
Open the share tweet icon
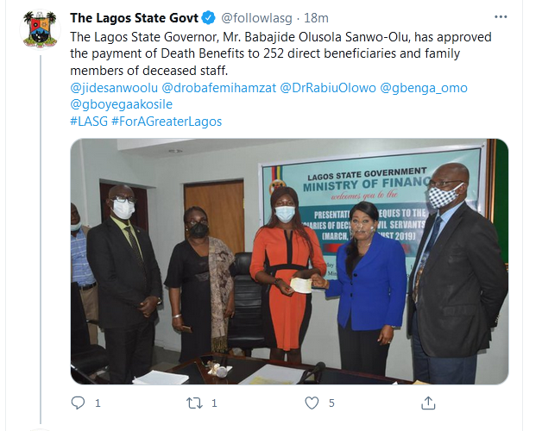coord(428,403)
